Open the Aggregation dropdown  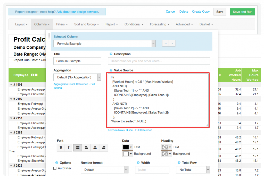tap(77, 77)
